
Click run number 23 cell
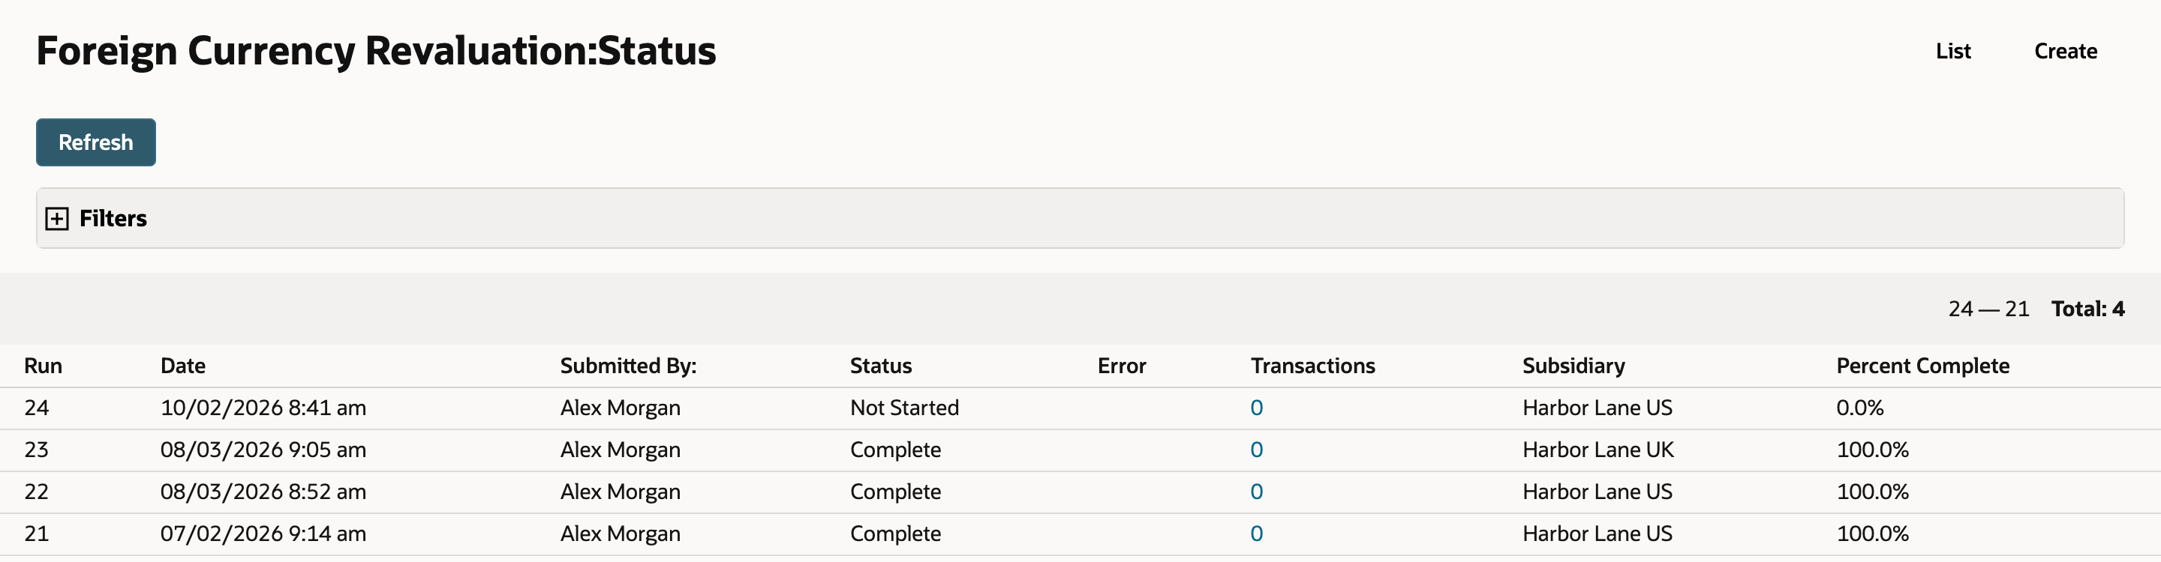pos(36,450)
